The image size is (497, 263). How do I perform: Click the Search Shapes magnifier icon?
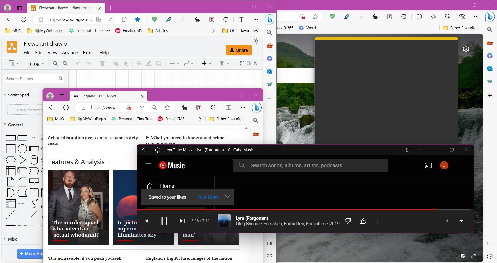pyautogui.click(x=61, y=79)
